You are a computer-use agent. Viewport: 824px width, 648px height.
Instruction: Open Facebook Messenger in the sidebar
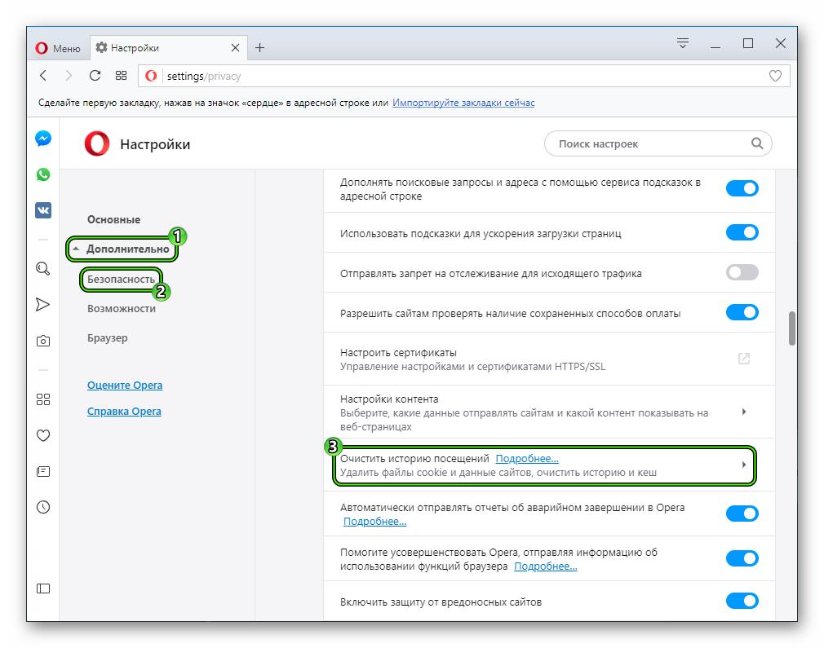point(43,139)
